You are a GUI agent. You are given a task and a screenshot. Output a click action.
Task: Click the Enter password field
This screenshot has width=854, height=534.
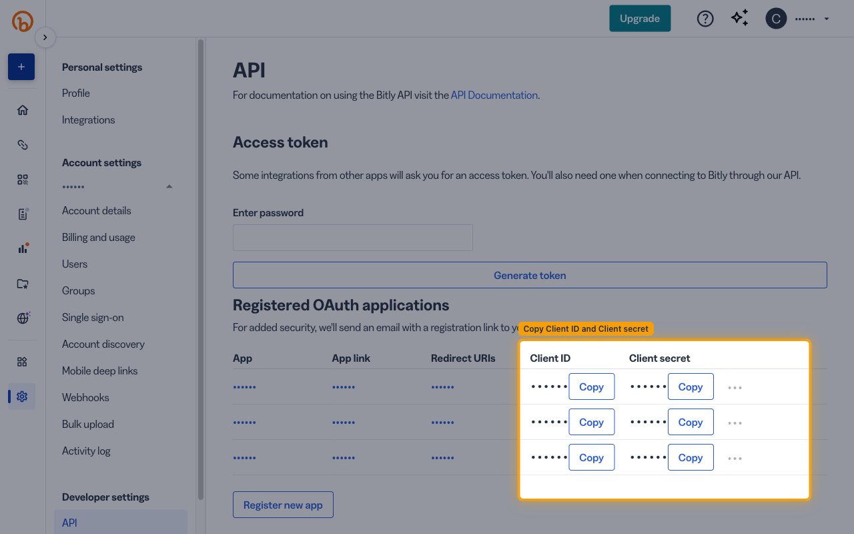(353, 238)
